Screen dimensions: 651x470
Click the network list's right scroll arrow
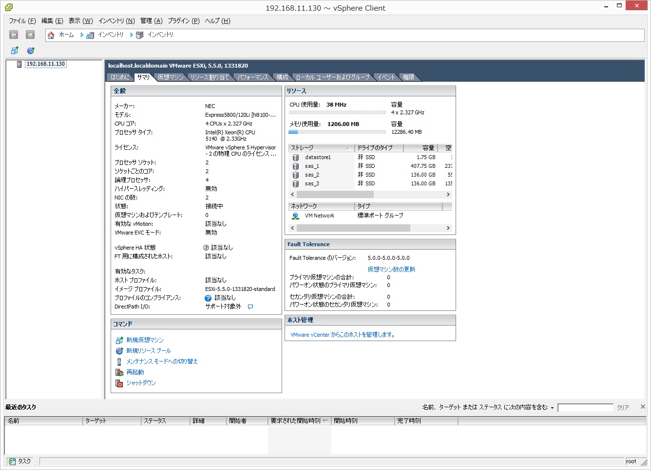click(x=448, y=228)
